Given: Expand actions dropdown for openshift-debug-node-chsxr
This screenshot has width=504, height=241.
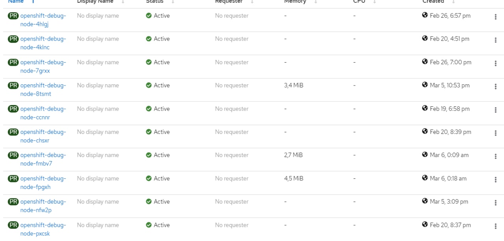Looking at the screenshot, I should point(495,133).
